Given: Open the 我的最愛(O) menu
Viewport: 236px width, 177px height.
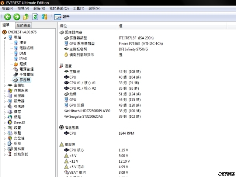Looking at the screenshot, I should click(59, 8).
